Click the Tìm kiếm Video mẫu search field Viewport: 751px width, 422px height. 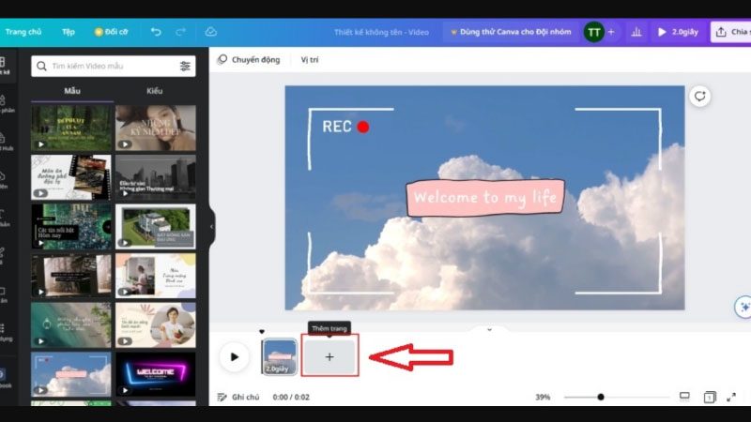tap(113, 66)
